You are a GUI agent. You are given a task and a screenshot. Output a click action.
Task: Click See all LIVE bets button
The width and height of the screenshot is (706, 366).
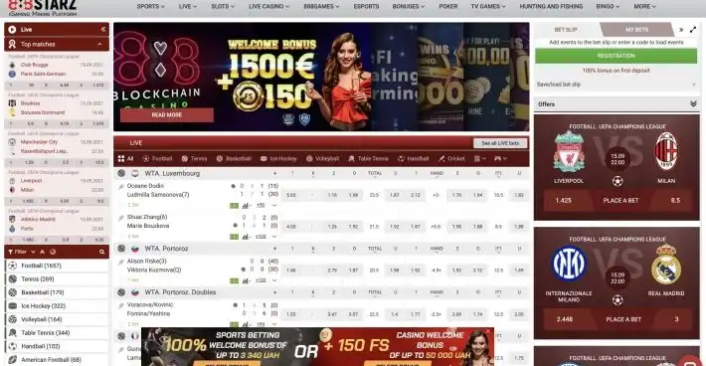coord(500,143)
